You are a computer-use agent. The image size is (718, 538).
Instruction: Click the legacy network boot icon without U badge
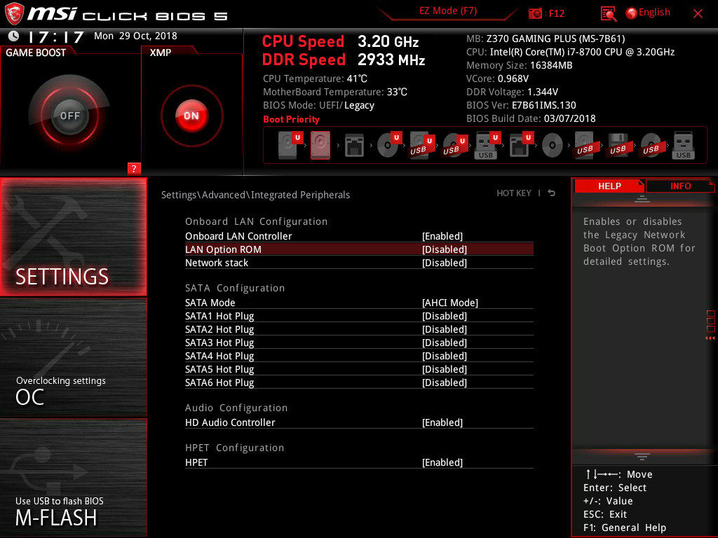click(x=354, y=146)
